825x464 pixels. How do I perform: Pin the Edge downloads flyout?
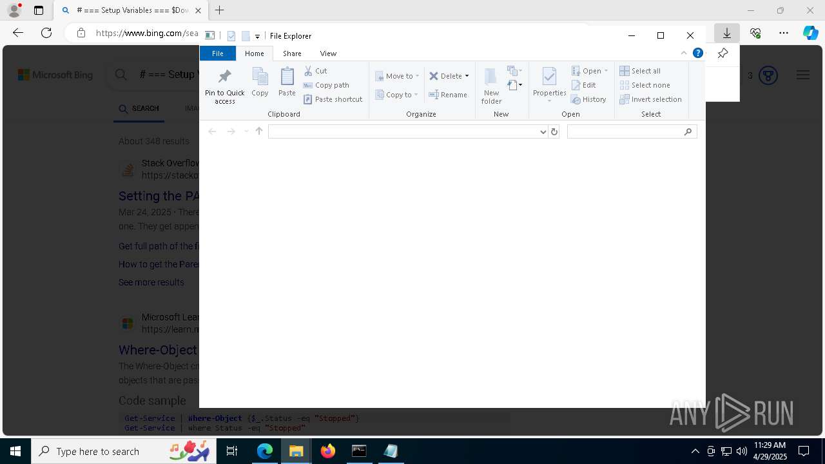[x=723, y=53]
